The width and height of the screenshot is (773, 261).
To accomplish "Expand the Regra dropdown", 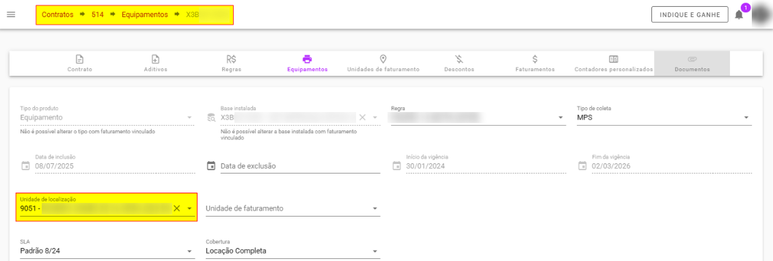I will (x=560, y=118).
